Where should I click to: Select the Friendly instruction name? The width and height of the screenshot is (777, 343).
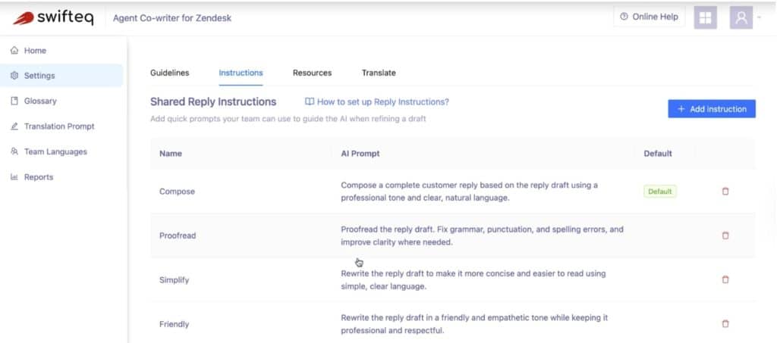[174, 324]
